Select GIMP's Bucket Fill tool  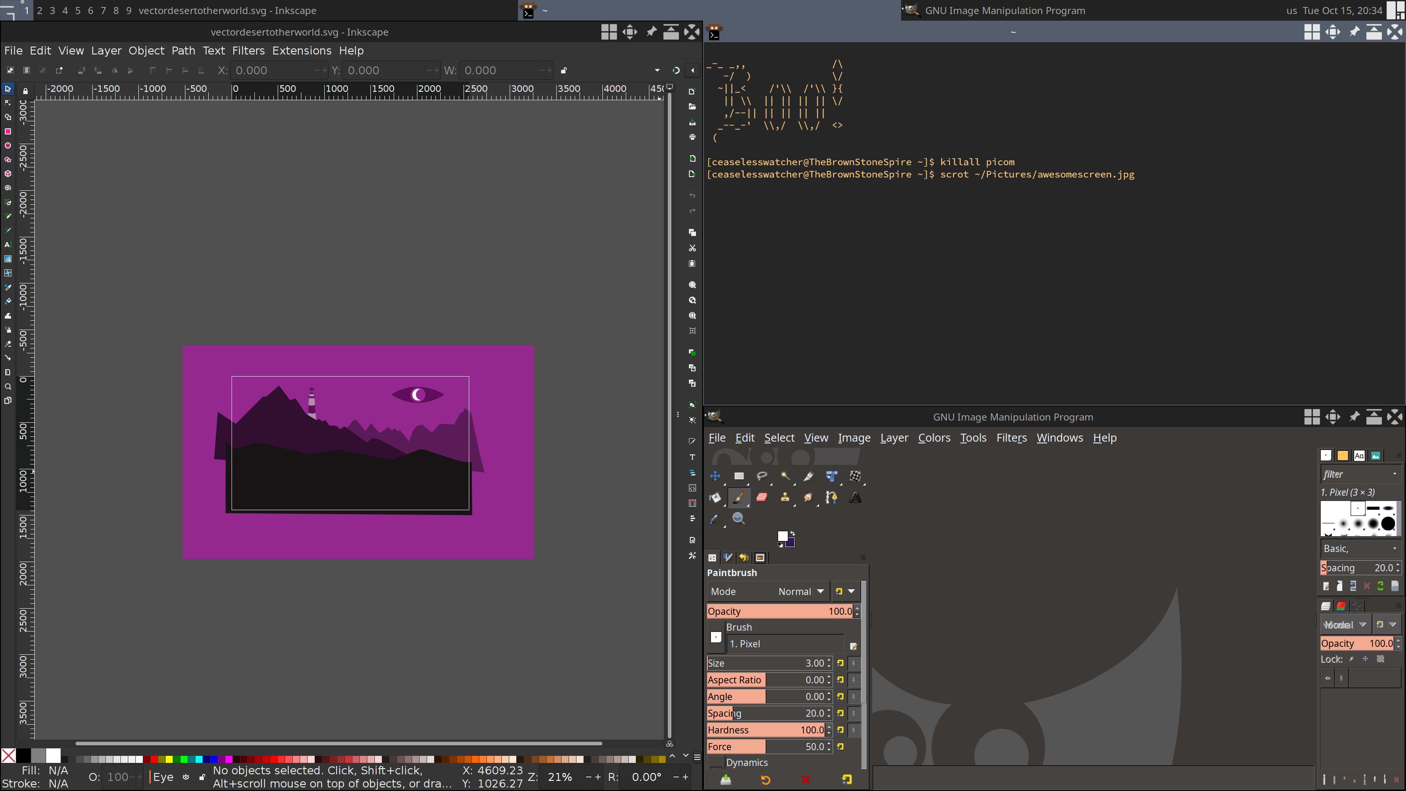(715, 497)
